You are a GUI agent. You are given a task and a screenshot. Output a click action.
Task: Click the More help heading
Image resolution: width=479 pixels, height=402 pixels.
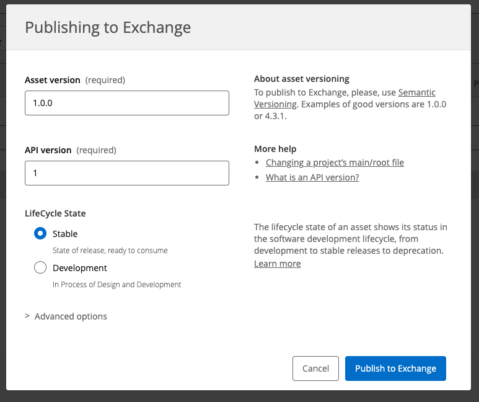tap(275, 149)
